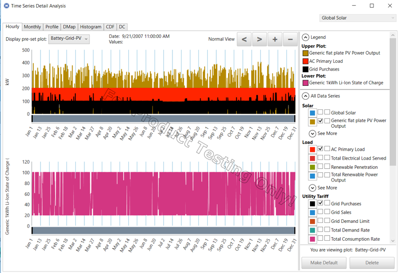Open the Global Solar dropdown at top right

358,18
